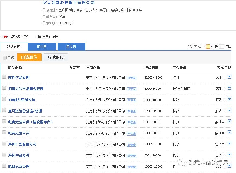Click ZP名企 badge in 消费者和市场研究经理 row
This screenshot has width=236, height=173.
tap(132, 89)
